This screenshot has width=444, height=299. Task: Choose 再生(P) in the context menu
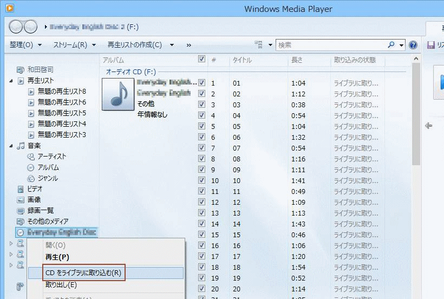pos(57,257)
